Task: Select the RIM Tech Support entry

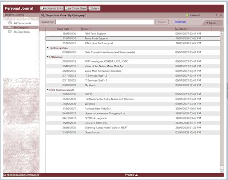Action: point(133,34)
